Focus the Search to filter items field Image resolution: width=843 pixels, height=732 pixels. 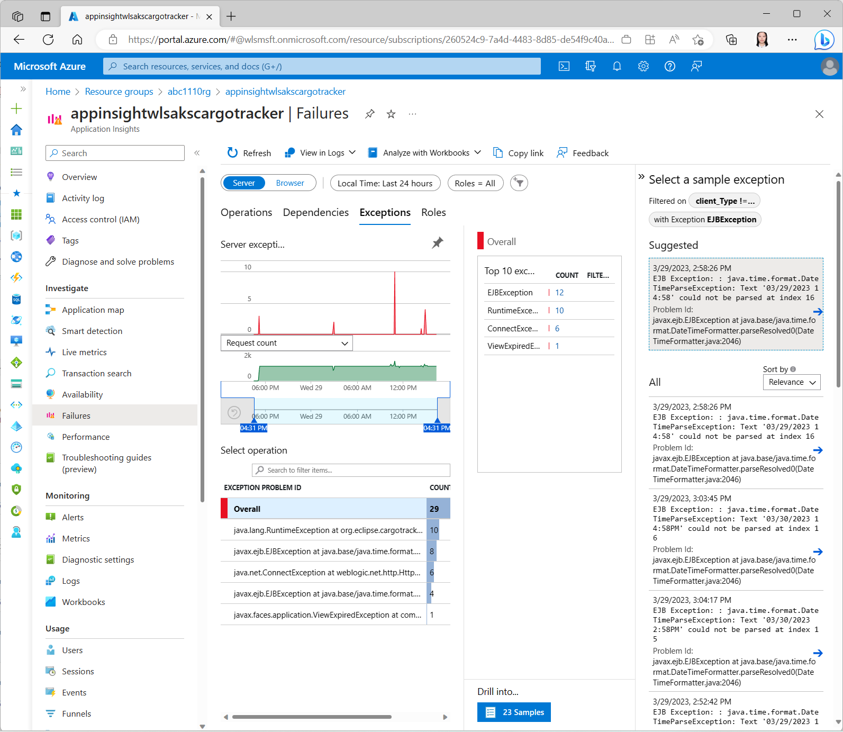point(351,470)
